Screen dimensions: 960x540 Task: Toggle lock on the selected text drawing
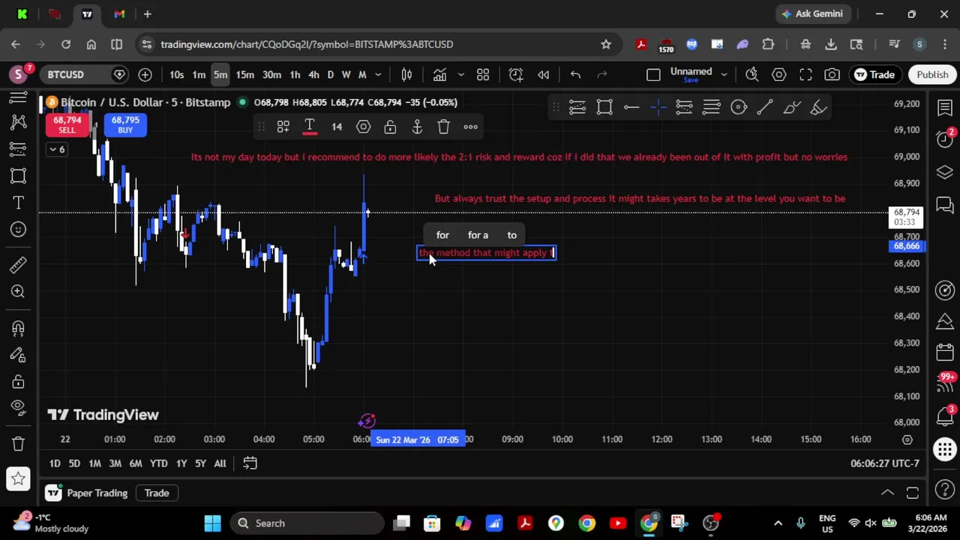click(x=390, y=127)
